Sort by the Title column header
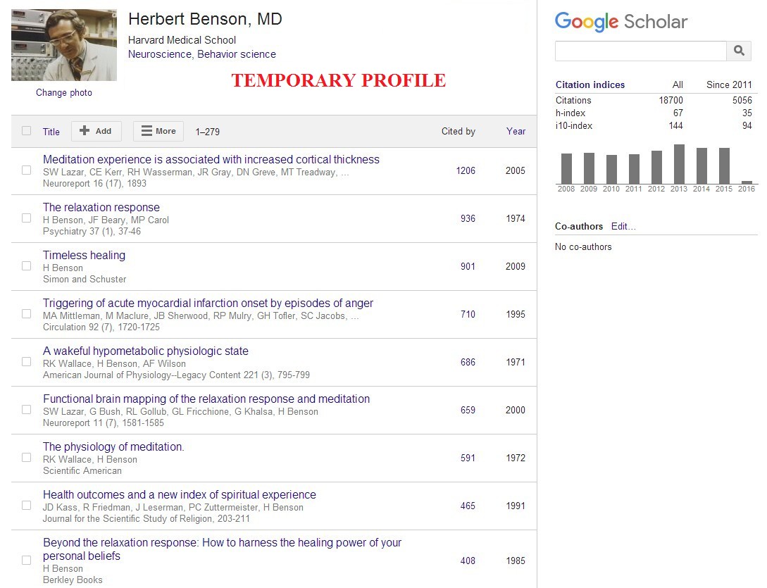The width and height of the screenshot is (767, 588). pos(51,132)
